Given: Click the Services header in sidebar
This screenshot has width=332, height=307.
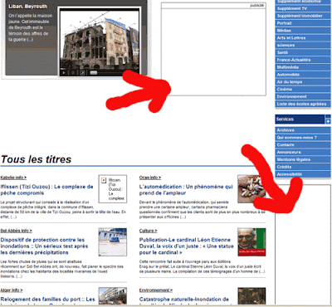Looking at the screenshot, I should (x=300, y=119).
